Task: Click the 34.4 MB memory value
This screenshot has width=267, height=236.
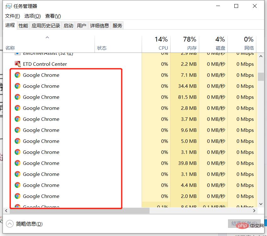Action: pyautogui.click(x=187, y=86)
